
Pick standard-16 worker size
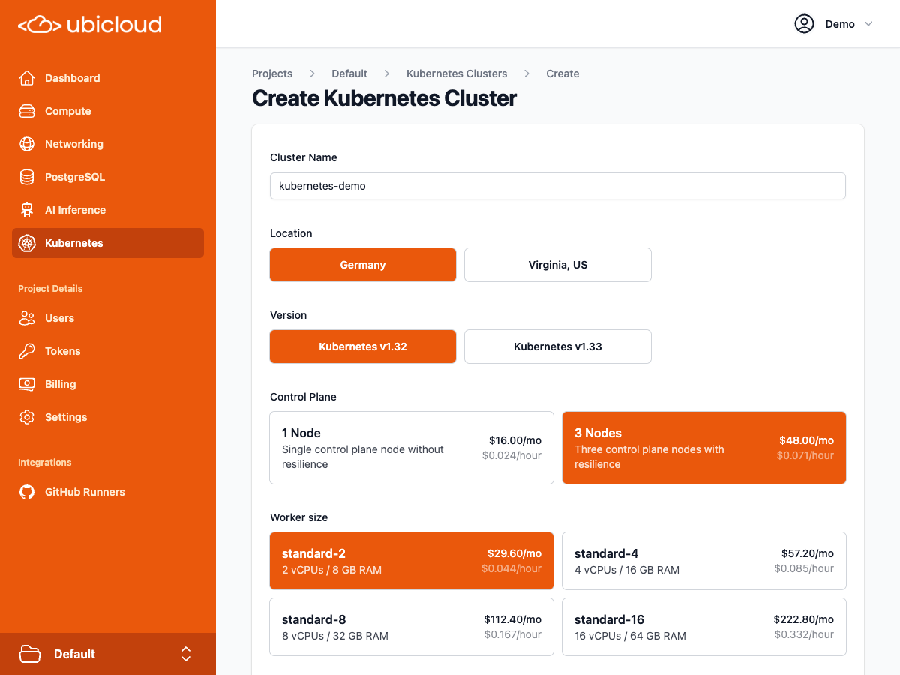704,627
